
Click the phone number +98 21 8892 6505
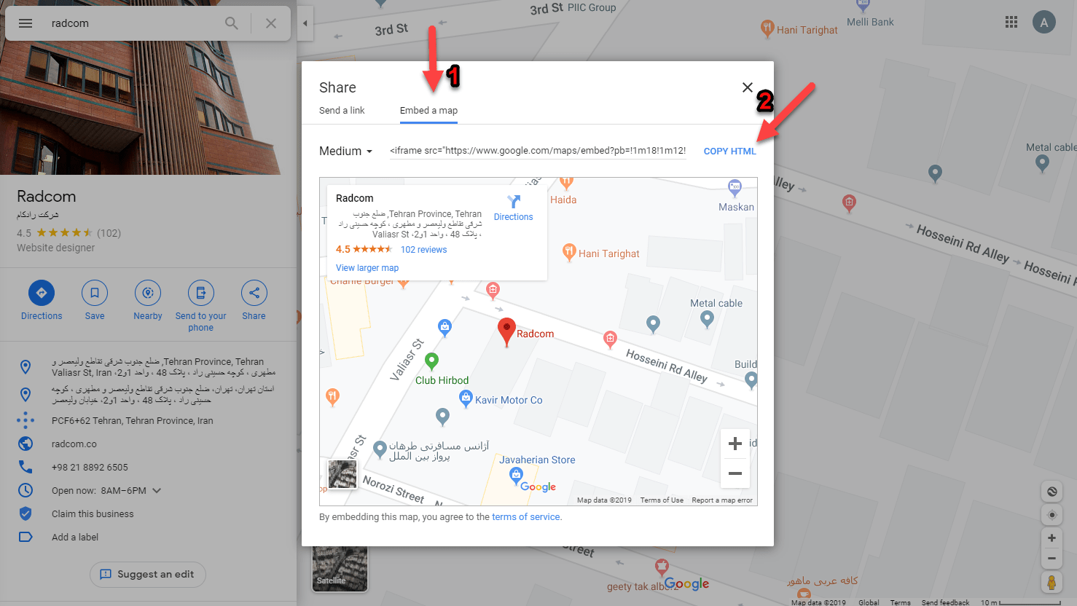point(90,467)
